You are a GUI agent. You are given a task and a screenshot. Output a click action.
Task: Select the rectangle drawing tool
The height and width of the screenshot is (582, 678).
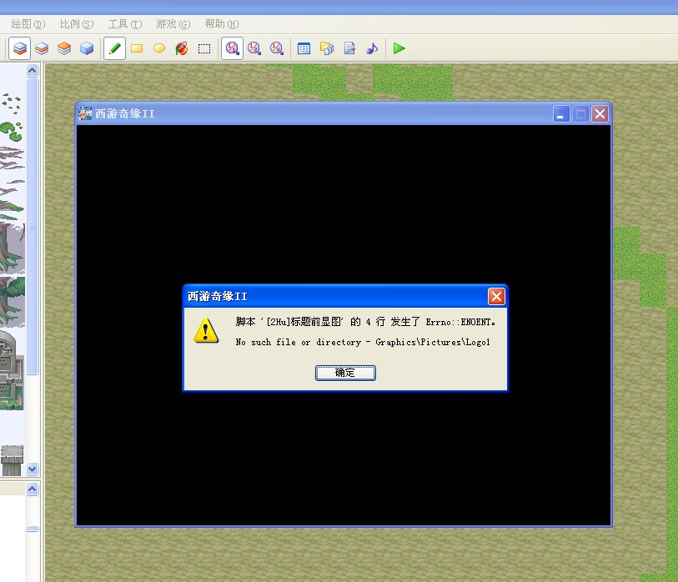tap(137, 48)
